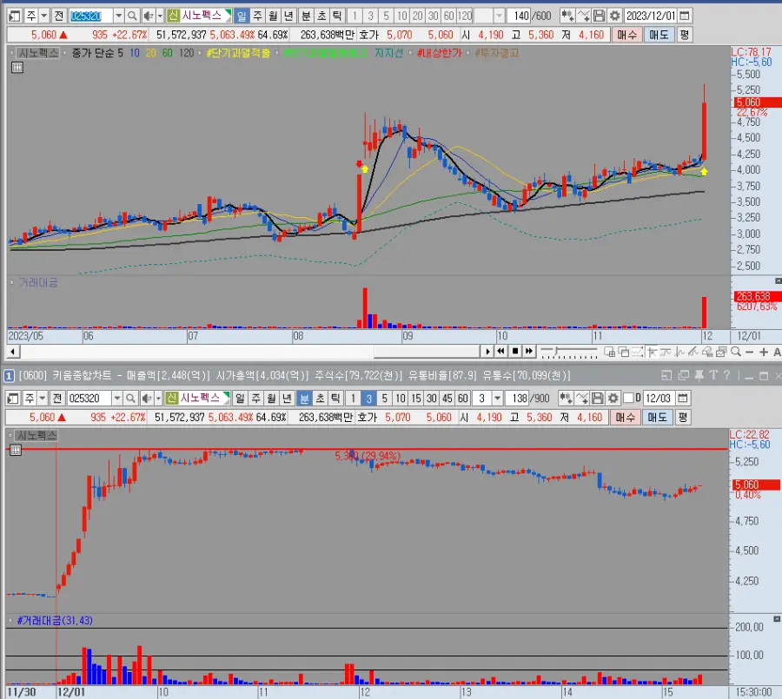Click the candlestick indicator icon in upper toolbar
The height and width of the screenshot is (699, 782).
click(567, 16)
